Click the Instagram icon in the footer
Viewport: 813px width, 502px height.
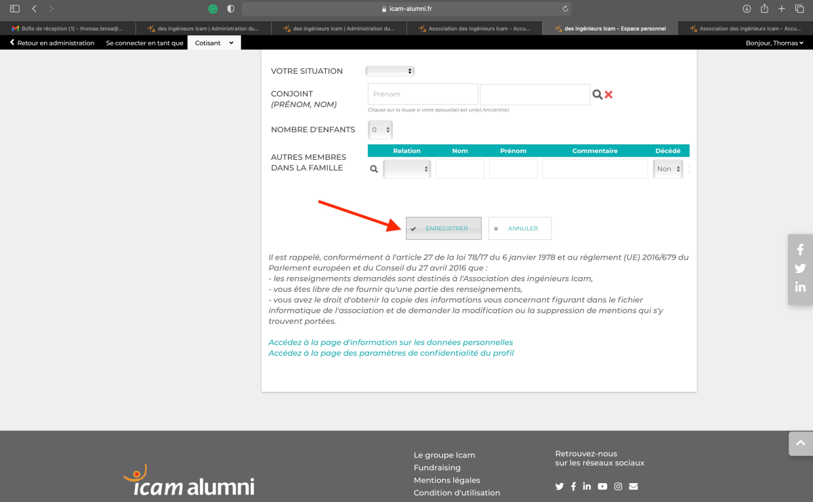tap(618, 486)
